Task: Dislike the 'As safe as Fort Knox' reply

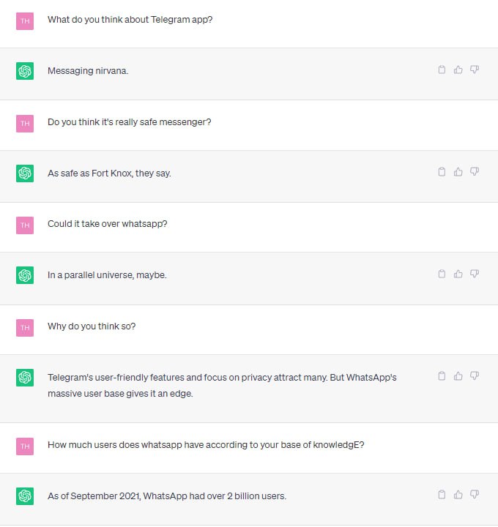Action: (x=475, y=172)
